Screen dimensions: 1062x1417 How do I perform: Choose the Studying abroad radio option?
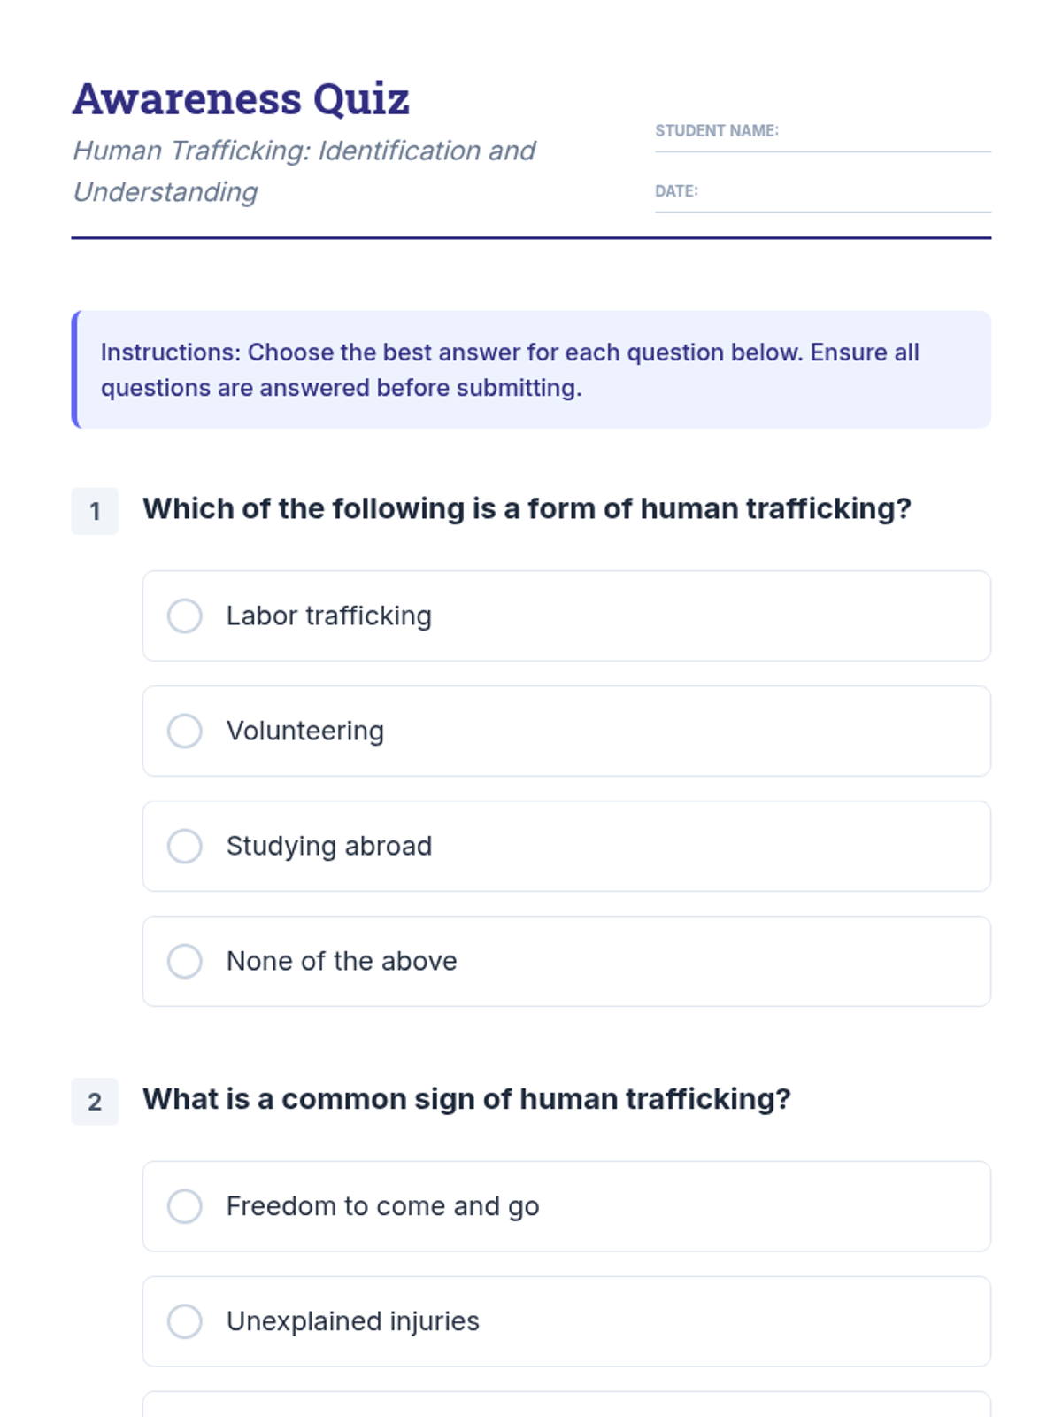tap(185, 846)
